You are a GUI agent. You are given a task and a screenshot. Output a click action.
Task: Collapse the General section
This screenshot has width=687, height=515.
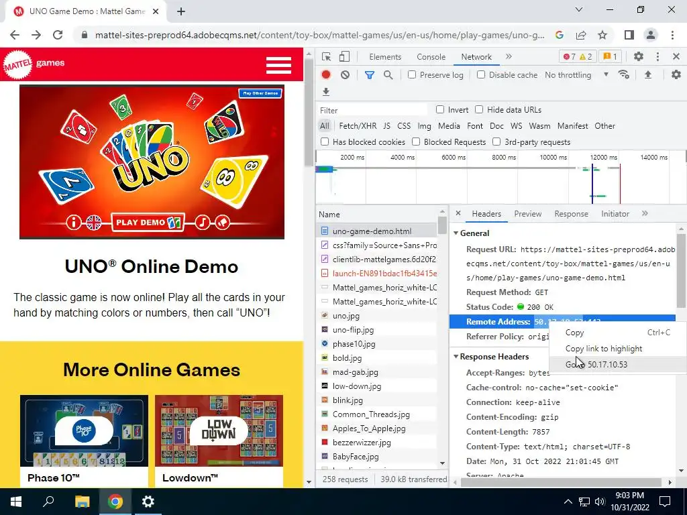point(456,233)
